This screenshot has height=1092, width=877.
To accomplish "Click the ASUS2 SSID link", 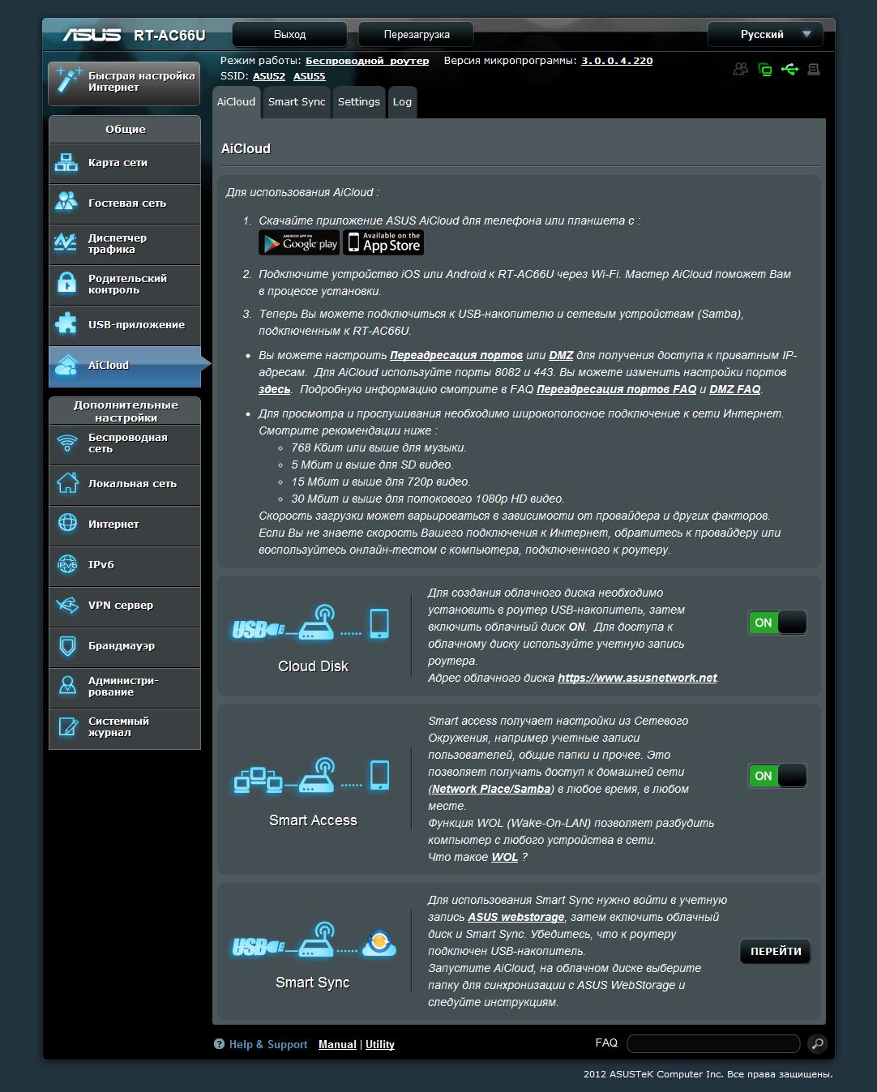I will point(269,76).
